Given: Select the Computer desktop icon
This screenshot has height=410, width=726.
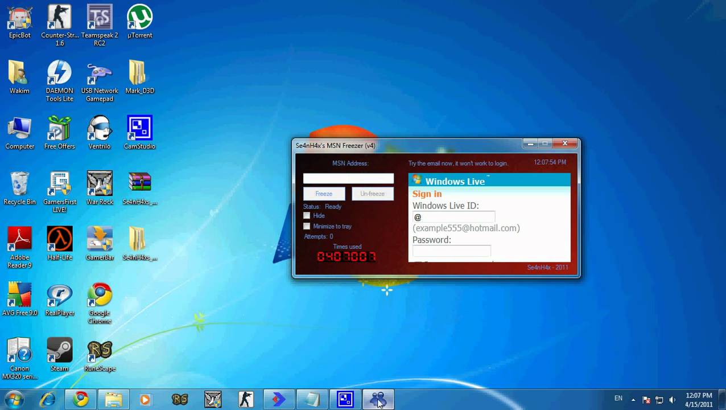Looking at the screenshot, I should [x=19, y=133].
